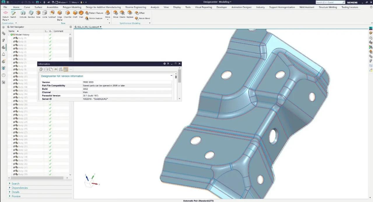Expand the Dependencies section

tap(20, 188)
